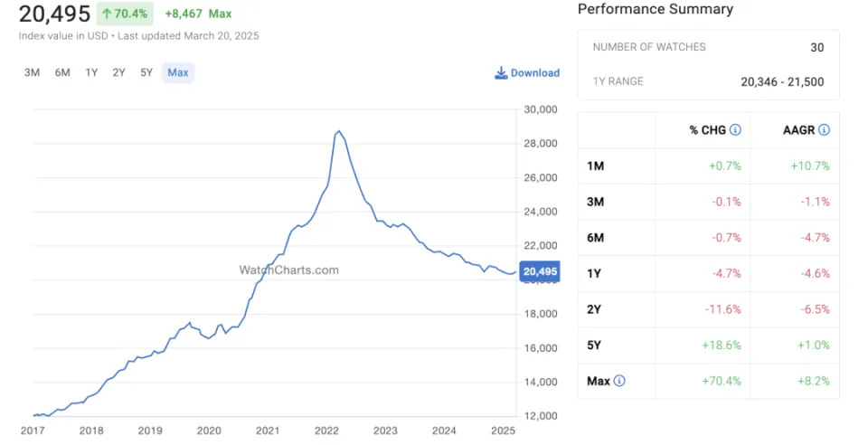Viewport: 868px width, 445px height.
Task: Click the blue 20,495 price label on the chart
Action: (x=540, y=272)
